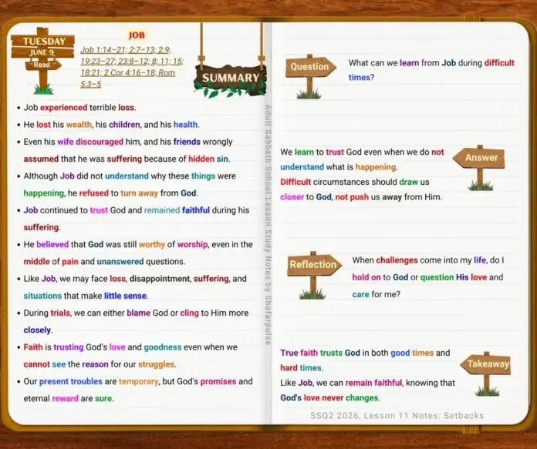Screen dimensions: 537x449
Task: Click the words 'hard times.'
Action: (x=302, y=367)
